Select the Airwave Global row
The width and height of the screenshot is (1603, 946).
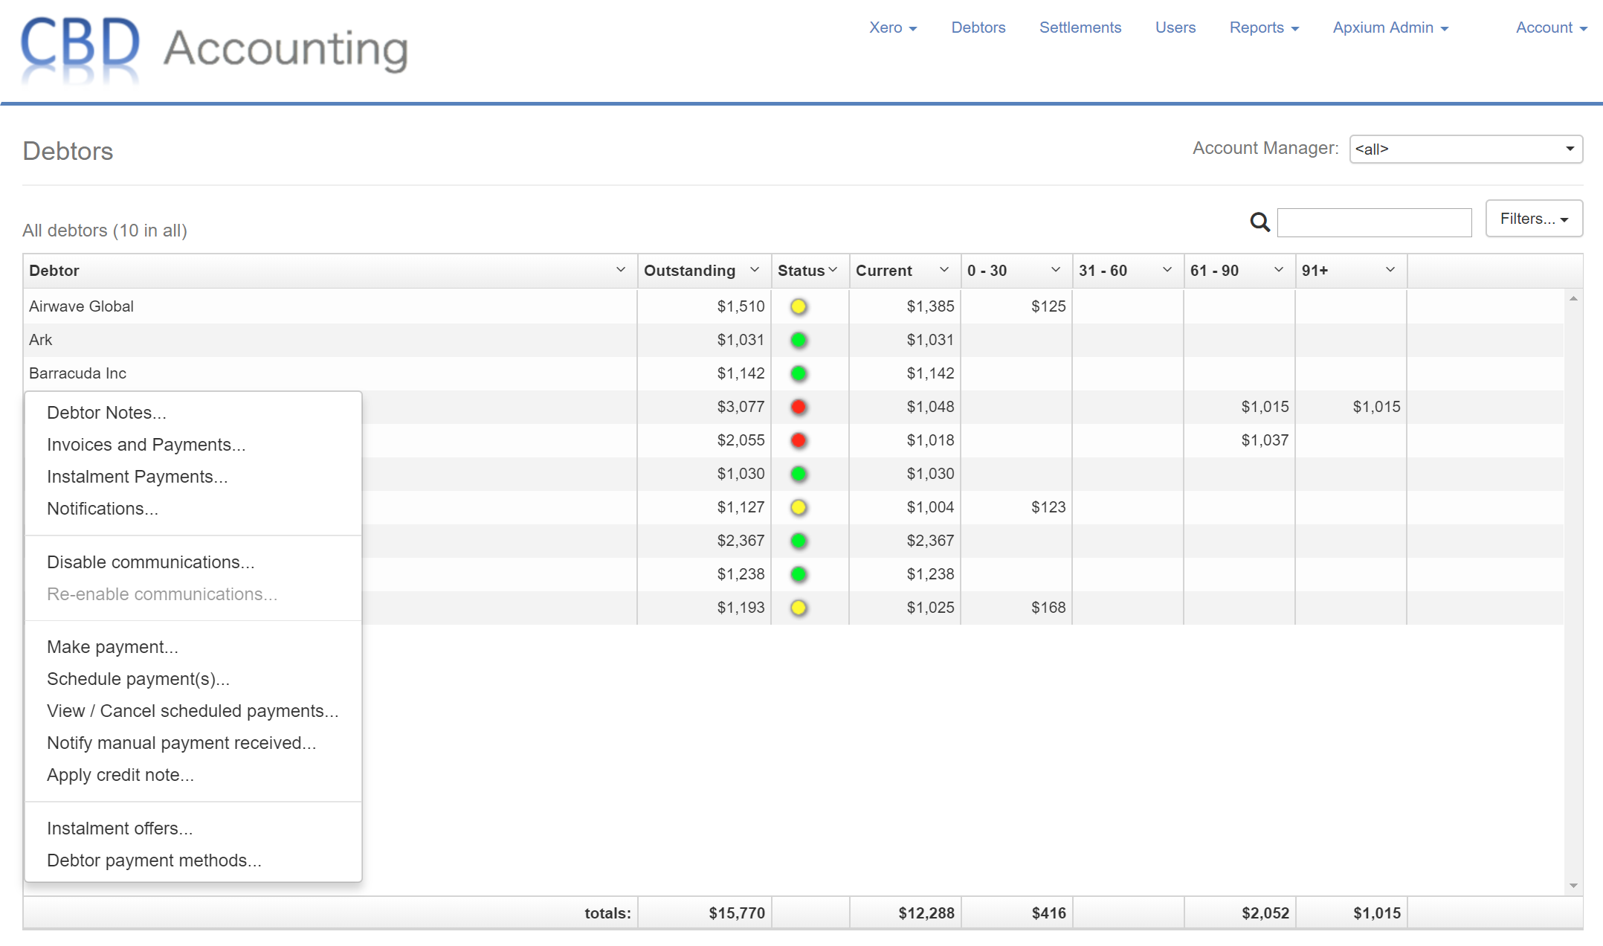click(x=793, y=306)
